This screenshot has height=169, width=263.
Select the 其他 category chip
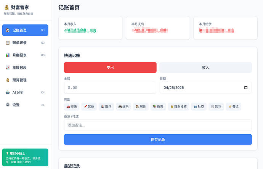[x=89, y=106]
